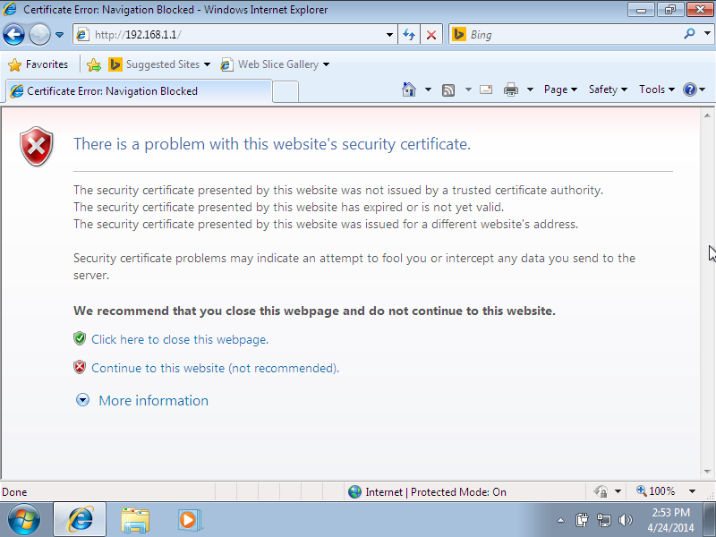Viewport: 716px width, 537px height.
Task: Click the clock showing 2:53 PM
Action: pos(670,520)
